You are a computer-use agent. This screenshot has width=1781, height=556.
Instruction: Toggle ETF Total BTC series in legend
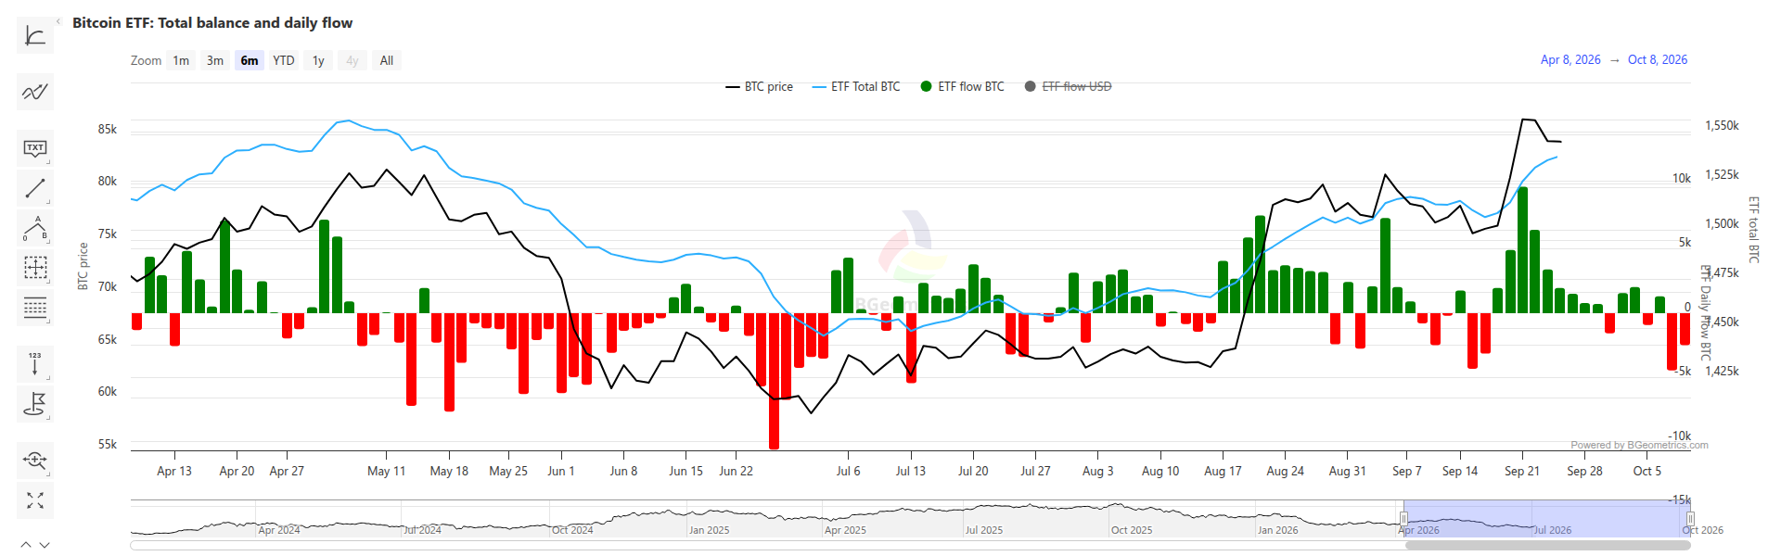855,86
